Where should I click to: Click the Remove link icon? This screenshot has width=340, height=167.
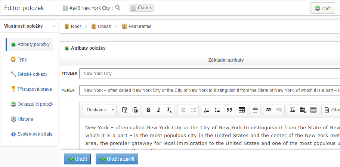[x=279, y=110]
